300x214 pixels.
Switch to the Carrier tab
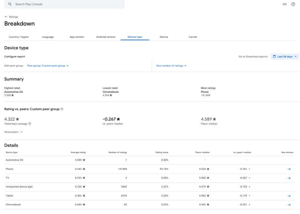(x=193, y=37)
